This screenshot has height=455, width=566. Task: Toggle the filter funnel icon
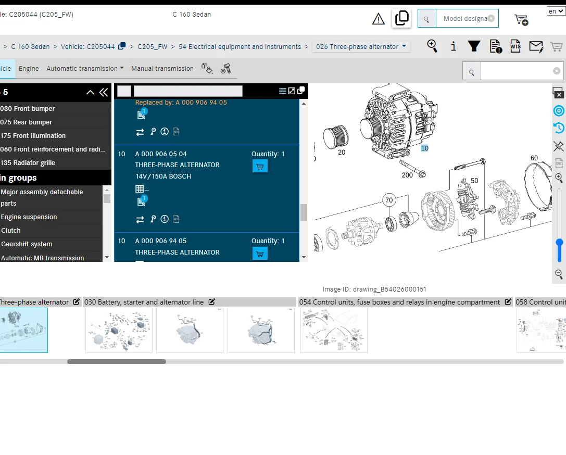474,46
